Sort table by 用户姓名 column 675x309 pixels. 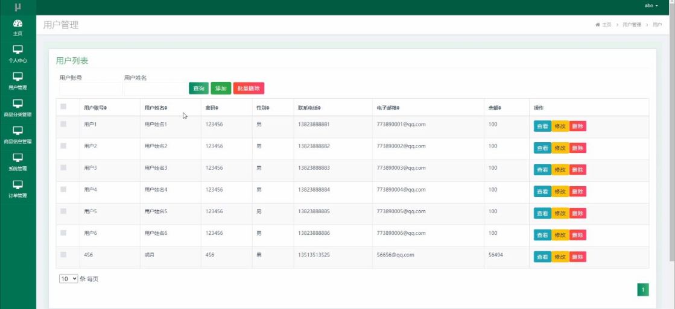(156, 108)
